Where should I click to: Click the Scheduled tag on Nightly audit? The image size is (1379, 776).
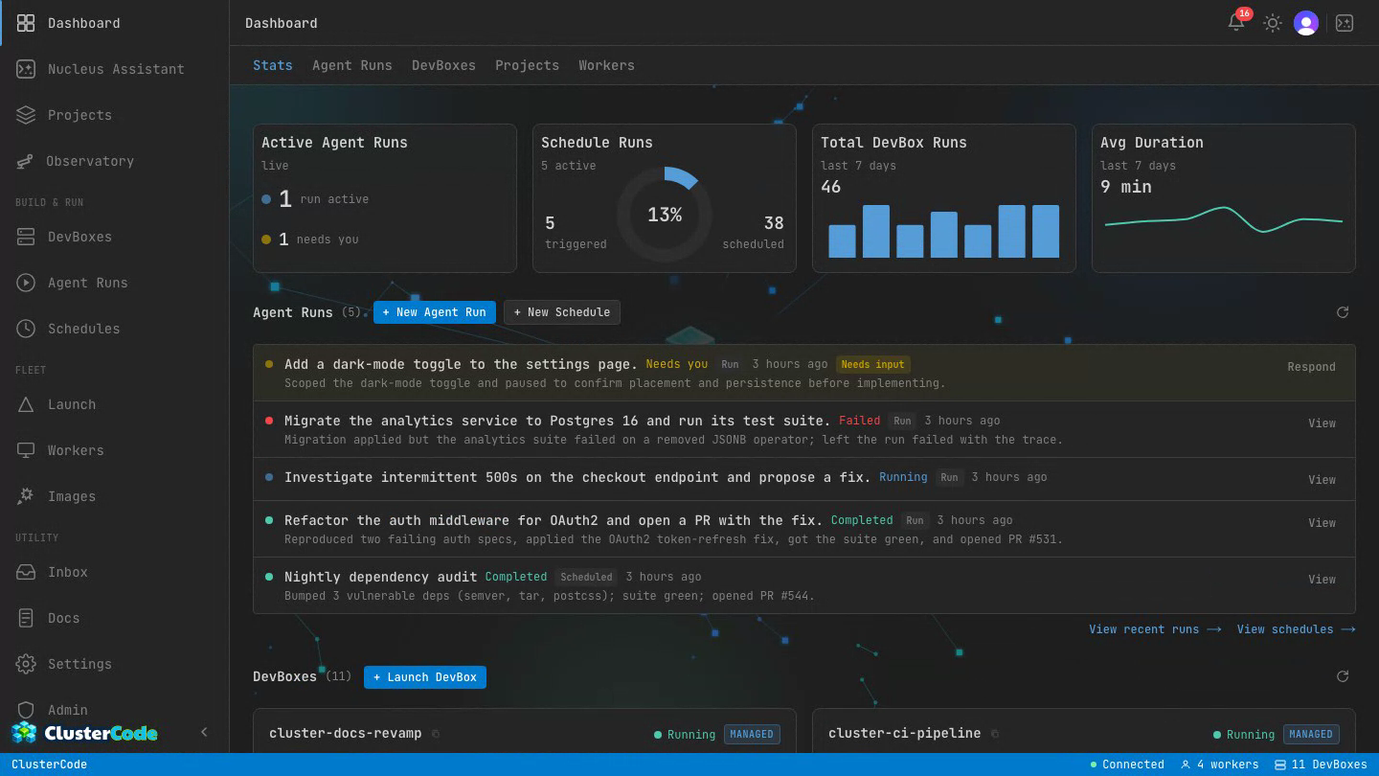pos(586,577)
